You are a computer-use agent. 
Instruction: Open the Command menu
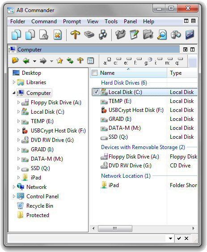44,21
